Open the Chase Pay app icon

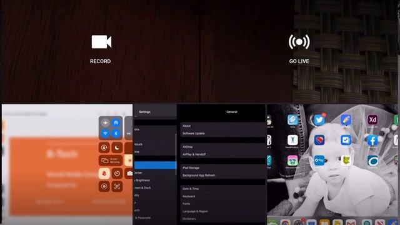click(319, 161)
